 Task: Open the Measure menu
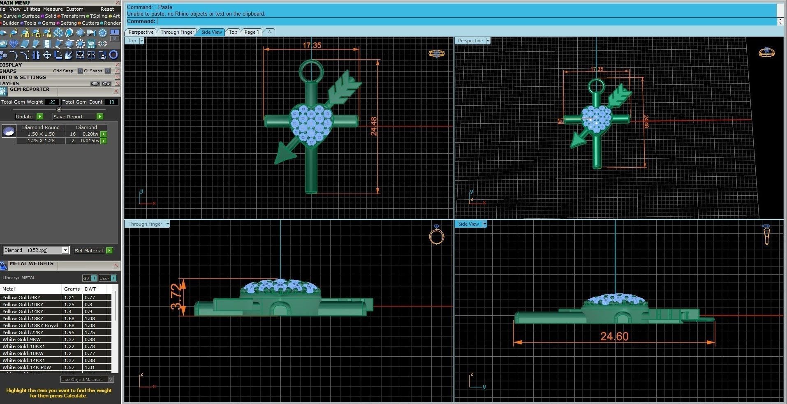(x=53, y=9)
